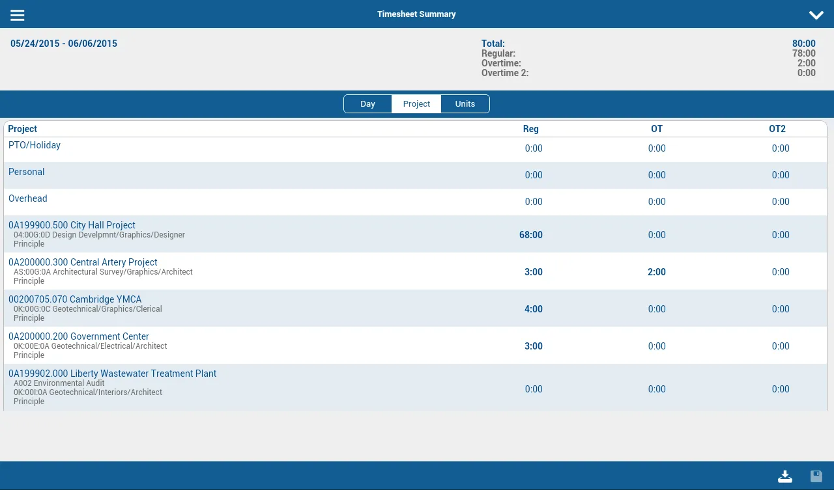Click the 4:00 regular hours for Cambridge YMCA
The width and height of the screenshot is (834, 490).
tap(533, 309)
